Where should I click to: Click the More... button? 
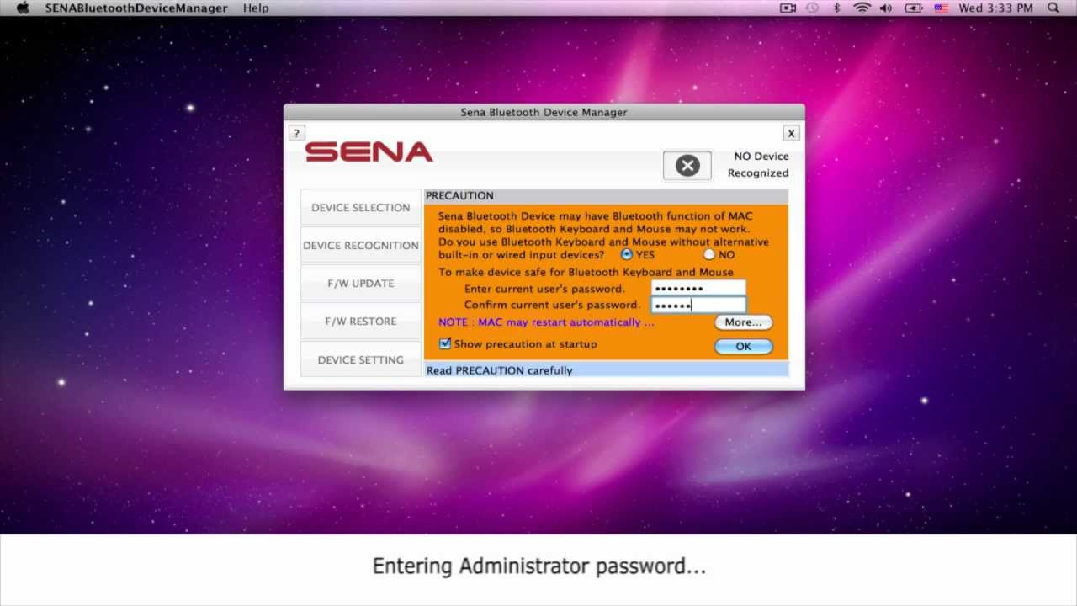tap(743, 322)
